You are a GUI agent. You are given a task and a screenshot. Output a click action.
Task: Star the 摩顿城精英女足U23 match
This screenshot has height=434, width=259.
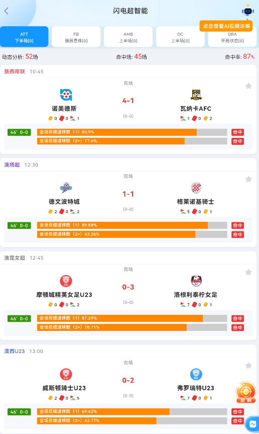[x=248, y=272]
